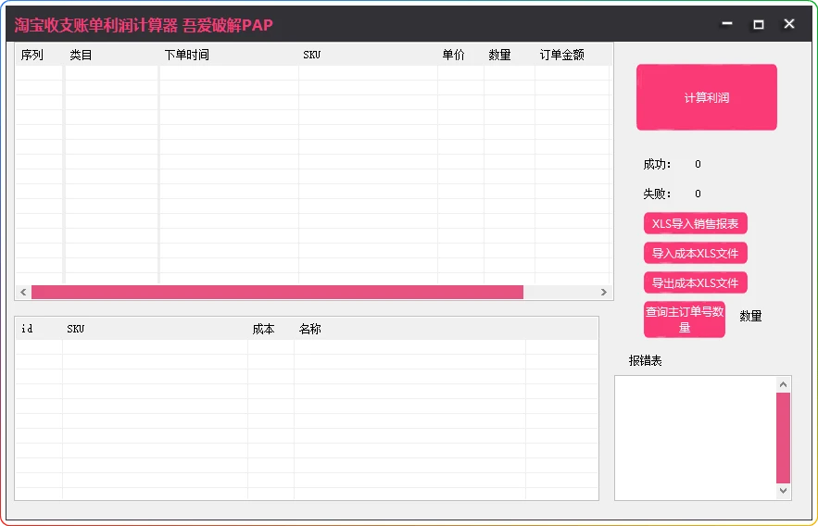
Task: Click the 计算利润 button
Action: click(706, 97)
